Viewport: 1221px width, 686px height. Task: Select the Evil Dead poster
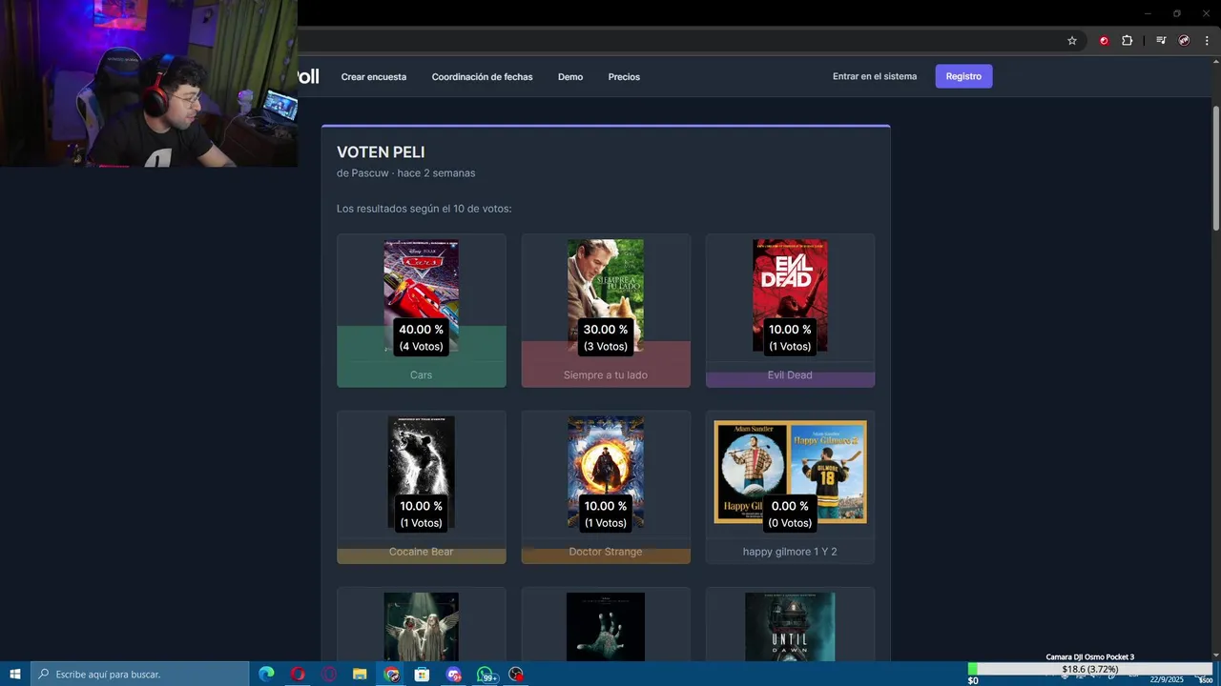click(x=790, y=295)
